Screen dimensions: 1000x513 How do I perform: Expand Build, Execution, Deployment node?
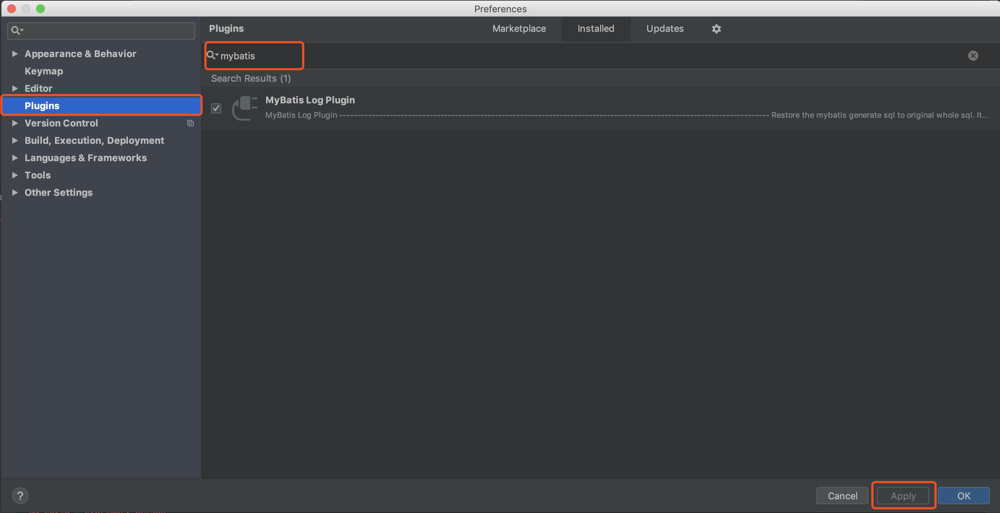click(x=15, y=141)
